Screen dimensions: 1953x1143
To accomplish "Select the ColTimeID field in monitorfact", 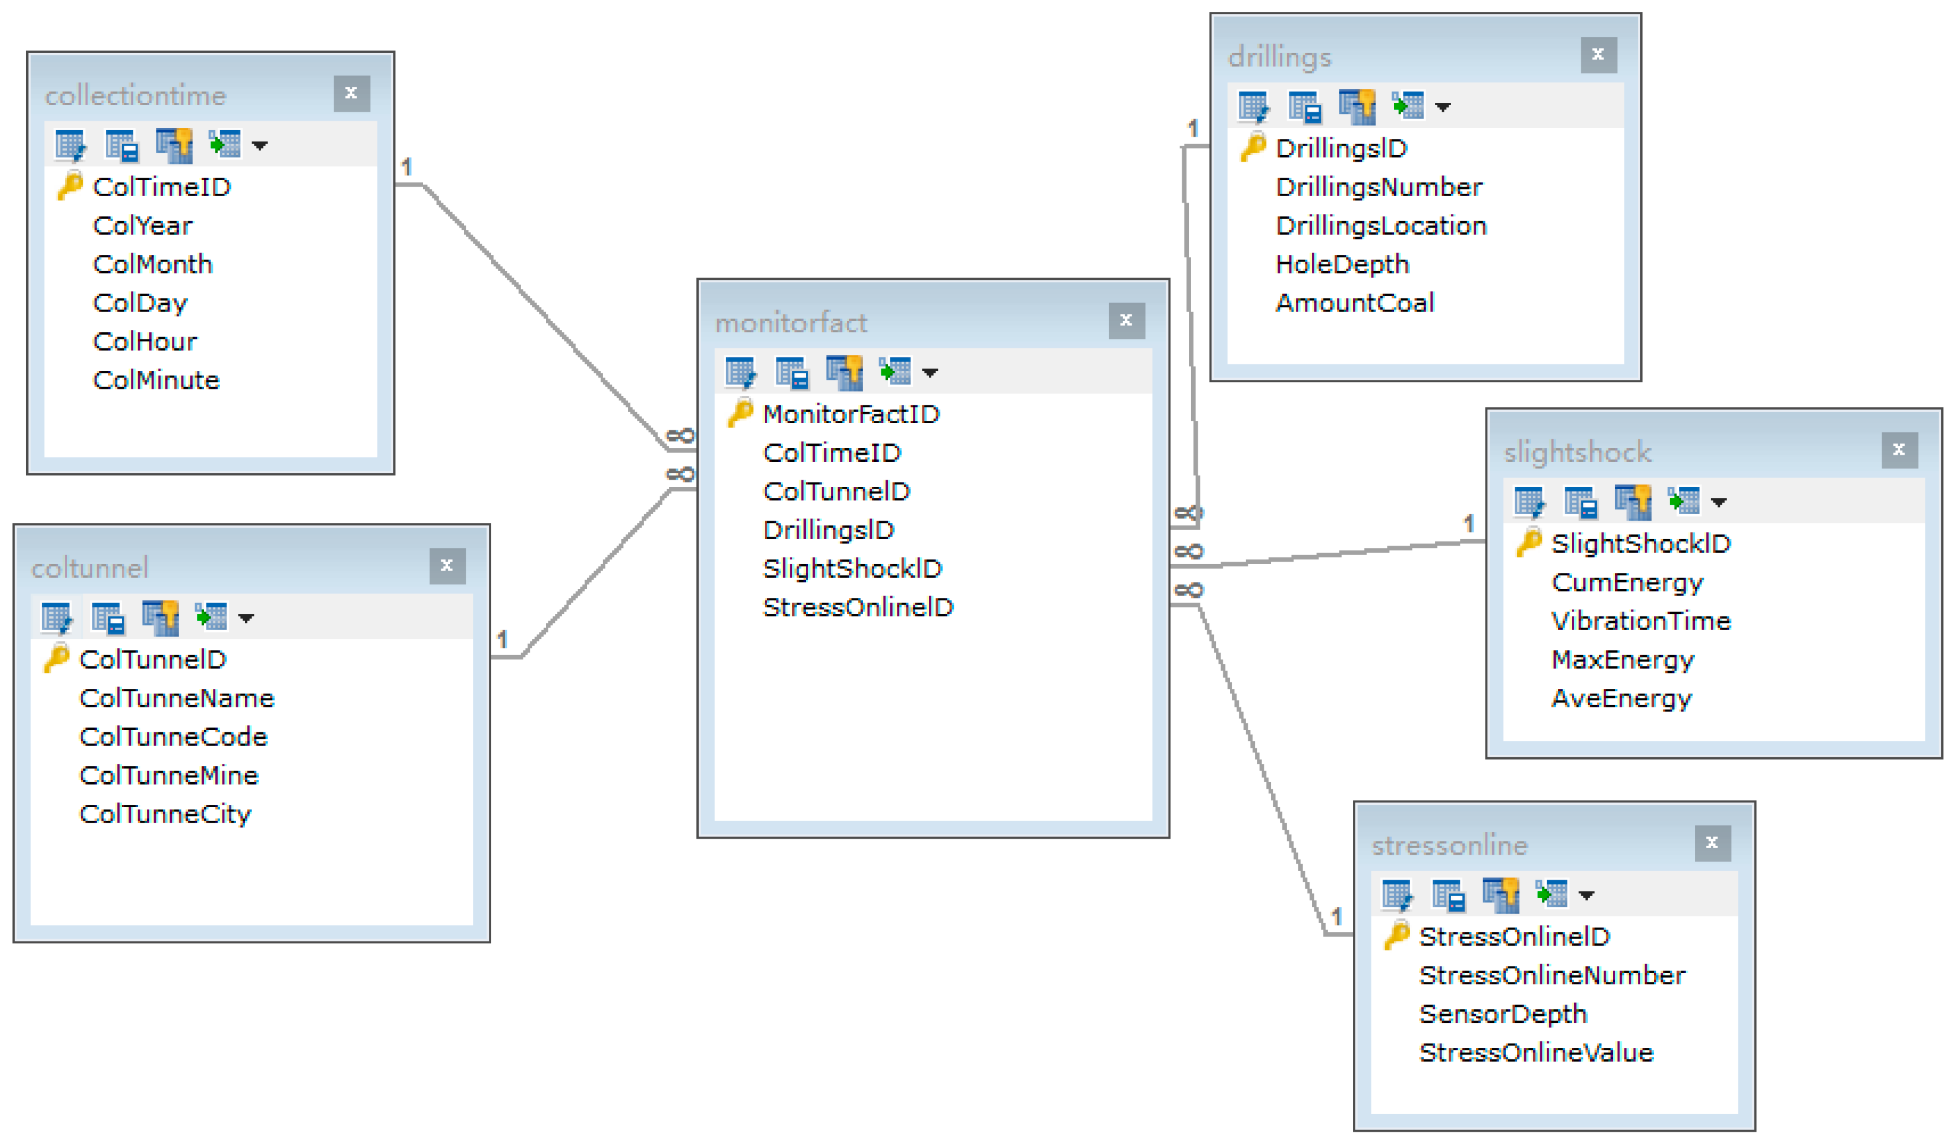I will click(x=831, y=453).
